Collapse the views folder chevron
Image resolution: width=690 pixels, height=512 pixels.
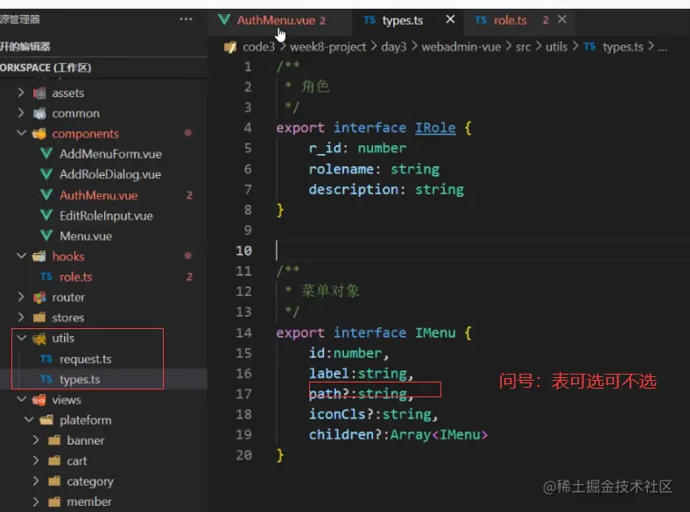click(21, 399)
